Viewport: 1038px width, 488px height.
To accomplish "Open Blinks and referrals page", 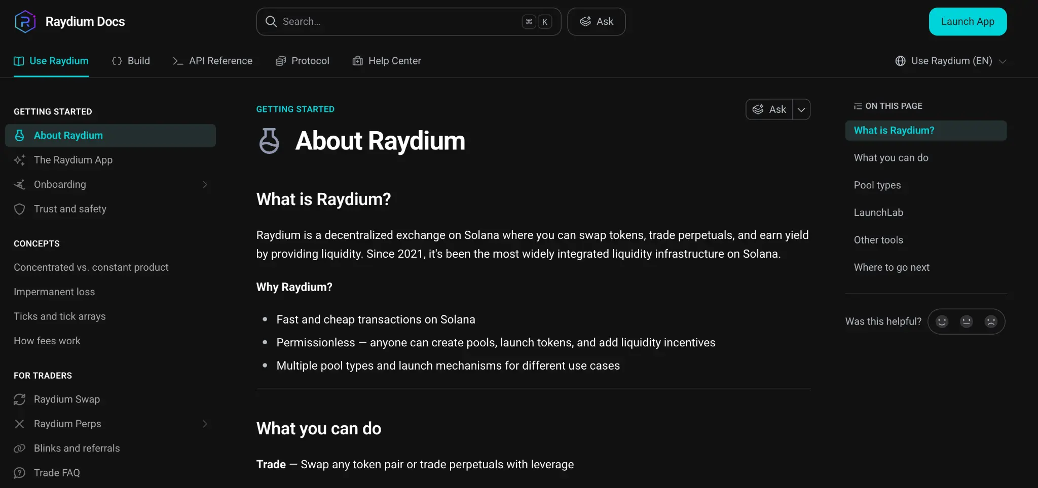I will tap(110, 449).
